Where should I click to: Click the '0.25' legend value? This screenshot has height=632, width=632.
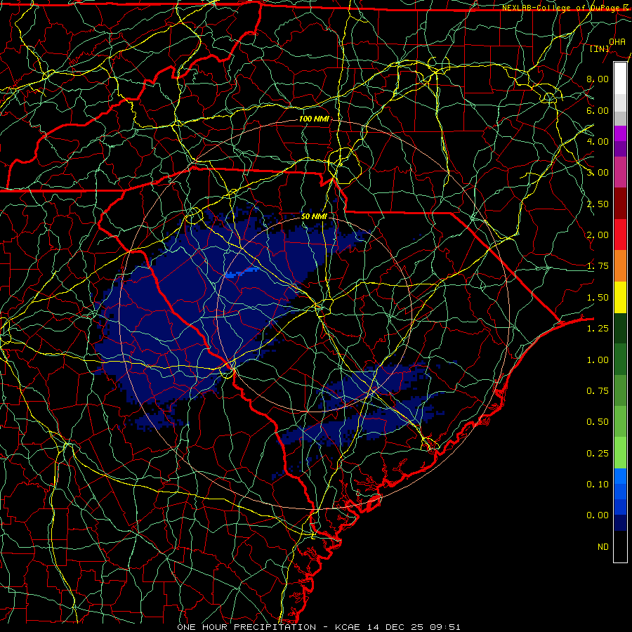[x=598, y=454]
